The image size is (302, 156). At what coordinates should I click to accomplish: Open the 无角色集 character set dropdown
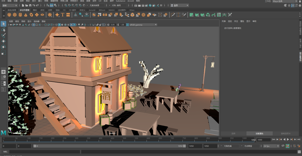coord(231,146)
